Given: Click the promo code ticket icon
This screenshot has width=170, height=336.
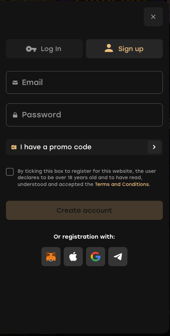Looking at the screenshot, I should [x=14, y=147].
